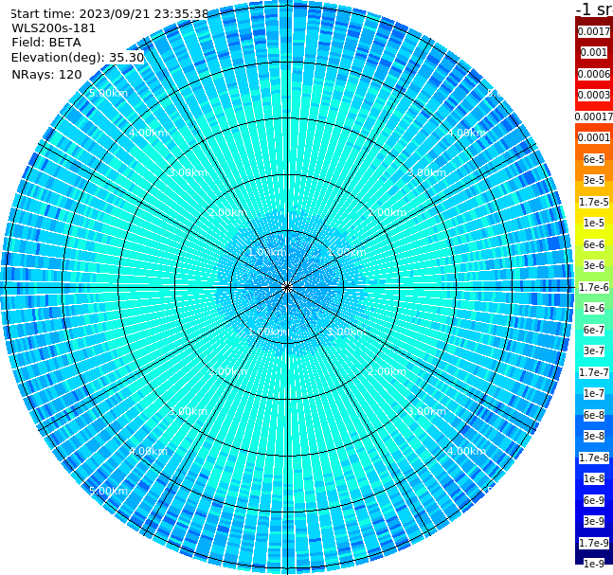Select the northwest 1.00km range ring label
The width and height of the screenshot is (613, 575).
coord(268,252)
